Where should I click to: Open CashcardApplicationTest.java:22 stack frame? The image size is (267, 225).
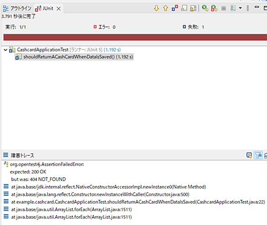click(x=138, y=202)
